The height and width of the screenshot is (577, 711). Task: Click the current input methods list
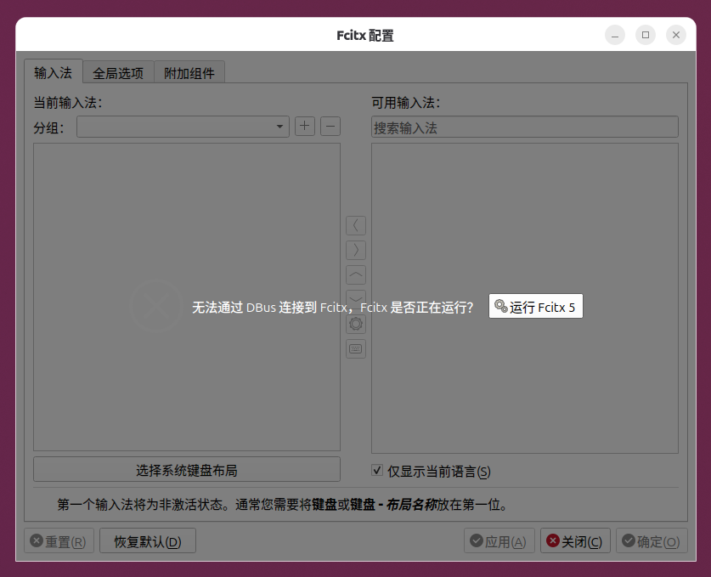(x=187, y=297)
